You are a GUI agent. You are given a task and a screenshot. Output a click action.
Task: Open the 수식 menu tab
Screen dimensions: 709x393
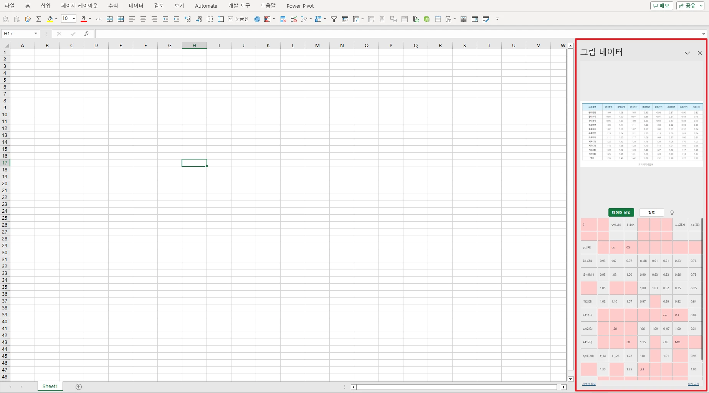113,6
